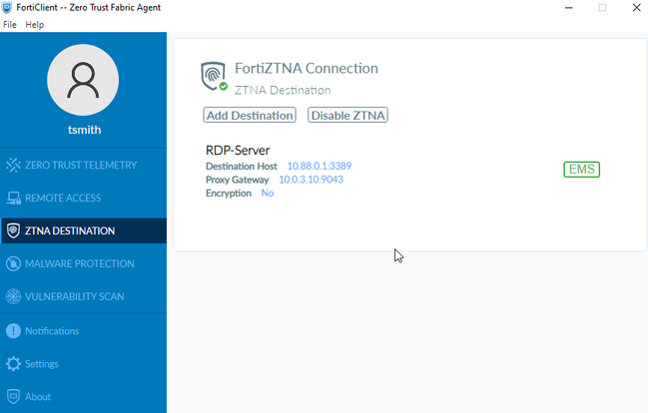
Task: Open the File menu
Action: tap(10, 24)
